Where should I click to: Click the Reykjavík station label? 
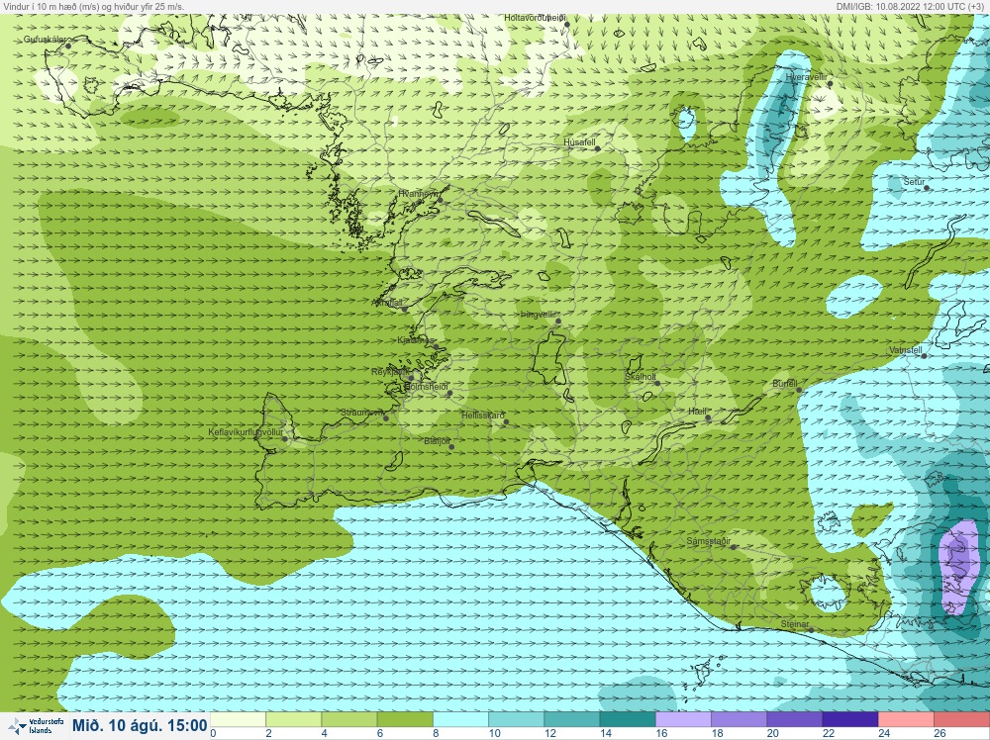point(390,372)
